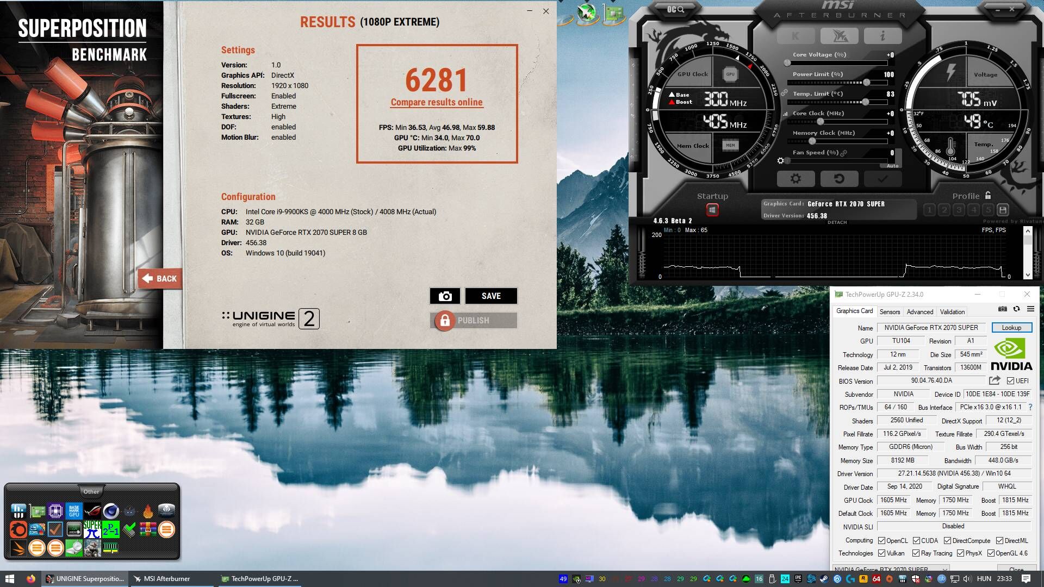Viewport: 1044px width, 587px height.
Task: Apply Afterburner settings with checkmark button
Action: point(883,178)
